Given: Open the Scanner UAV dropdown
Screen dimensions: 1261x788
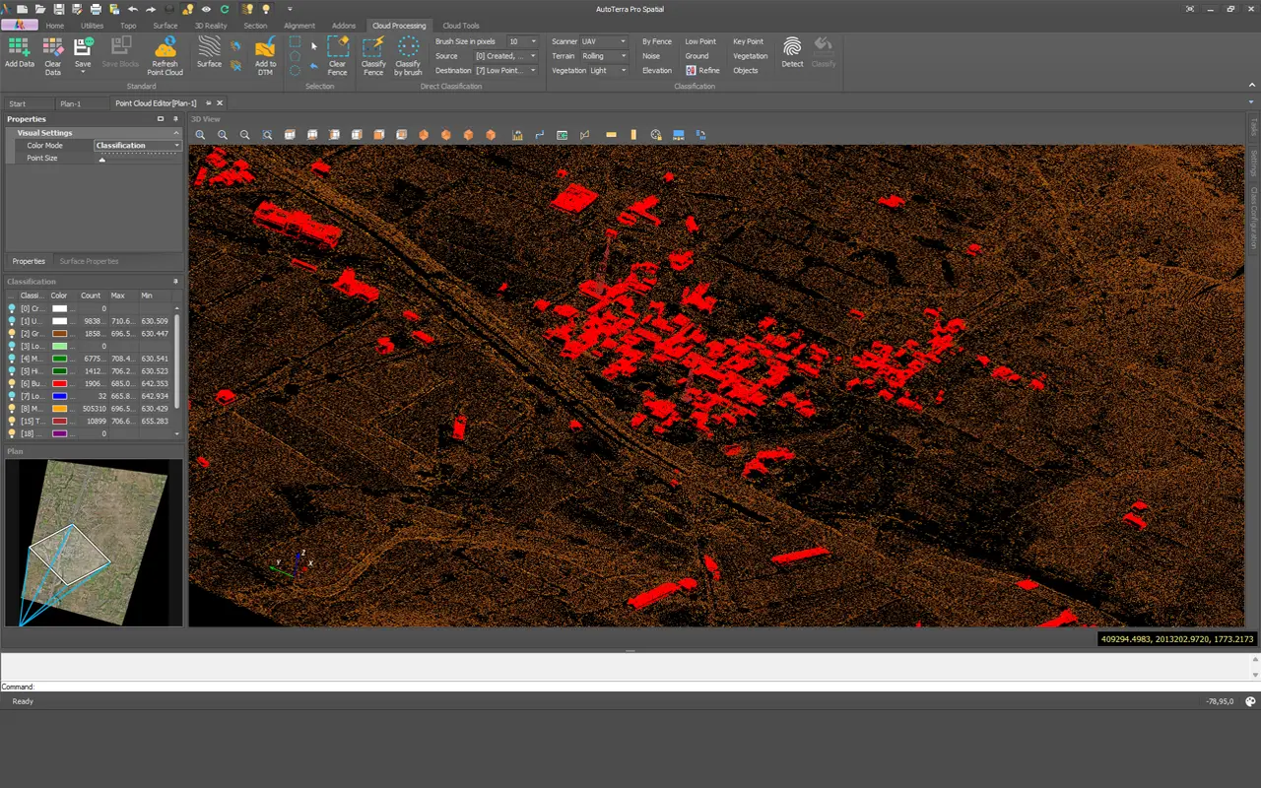Looking at the screenshot, I should [603, 41].
